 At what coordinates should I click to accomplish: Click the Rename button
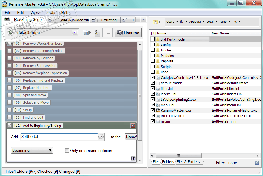click(128, 32)
